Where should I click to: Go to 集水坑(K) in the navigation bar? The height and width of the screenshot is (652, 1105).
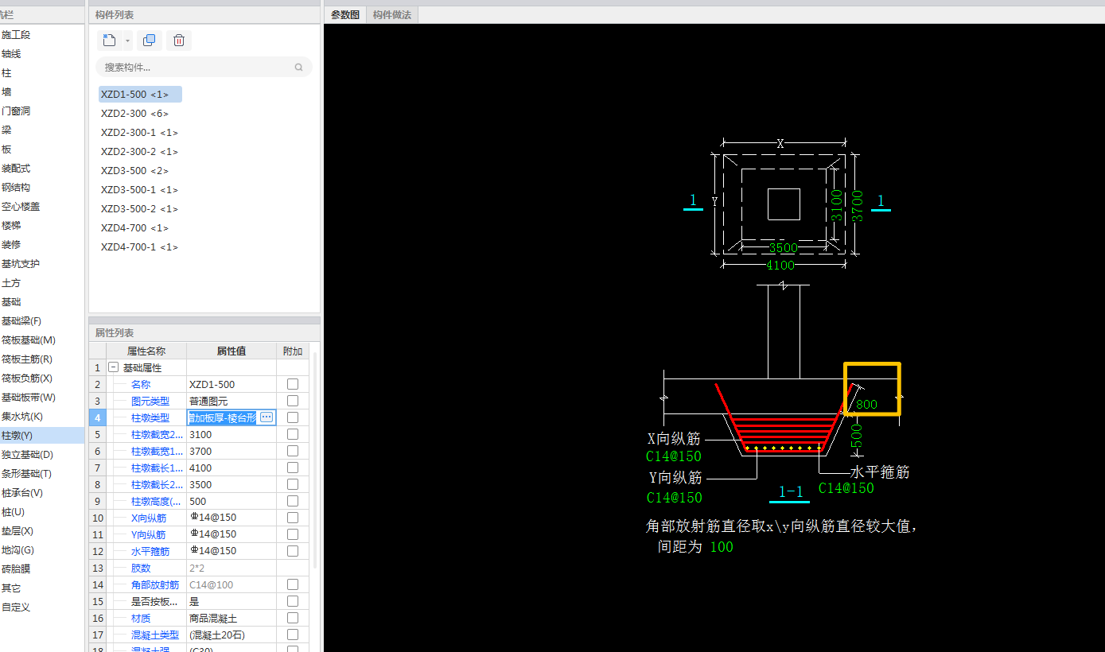point(22,417)
